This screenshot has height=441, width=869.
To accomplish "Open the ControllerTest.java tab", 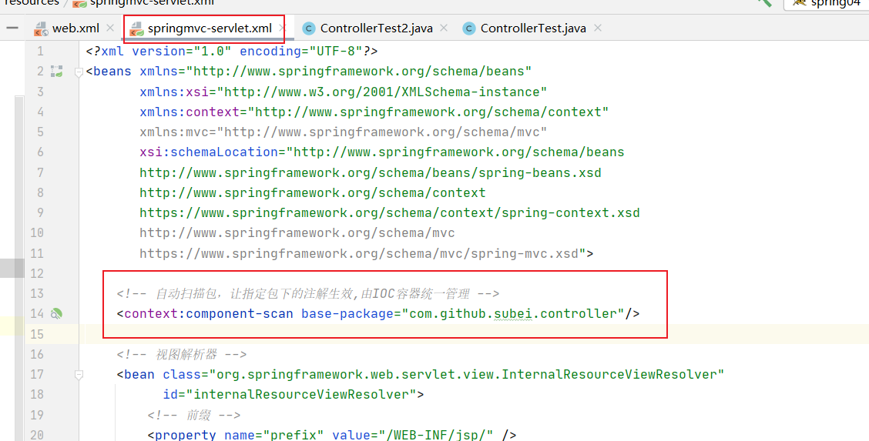I will pyautogui.click(x=532, y=28).
